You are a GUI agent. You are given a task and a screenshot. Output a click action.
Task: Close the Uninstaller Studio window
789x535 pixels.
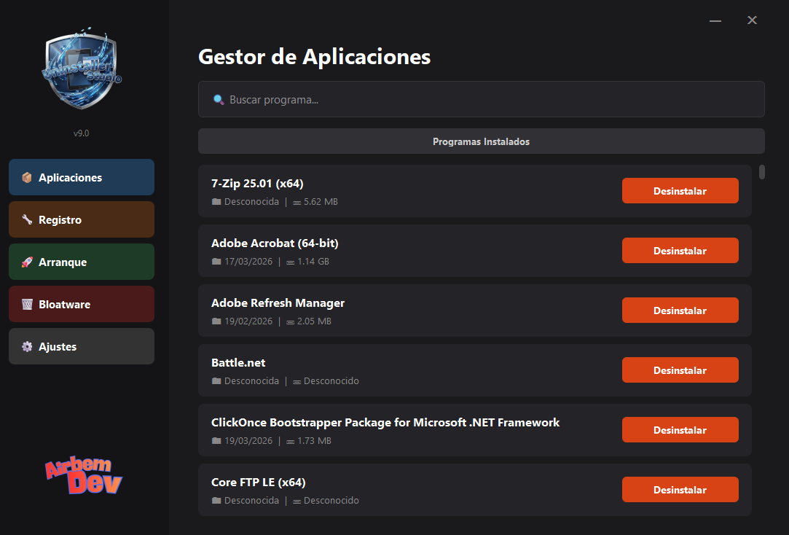[752, 20]
